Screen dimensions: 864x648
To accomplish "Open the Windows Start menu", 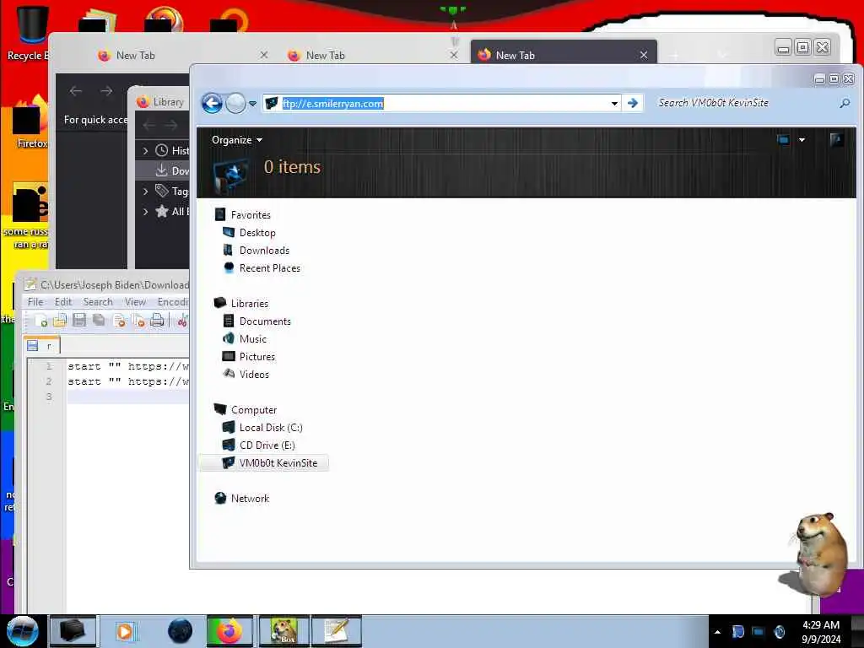I will pos(22,631).
